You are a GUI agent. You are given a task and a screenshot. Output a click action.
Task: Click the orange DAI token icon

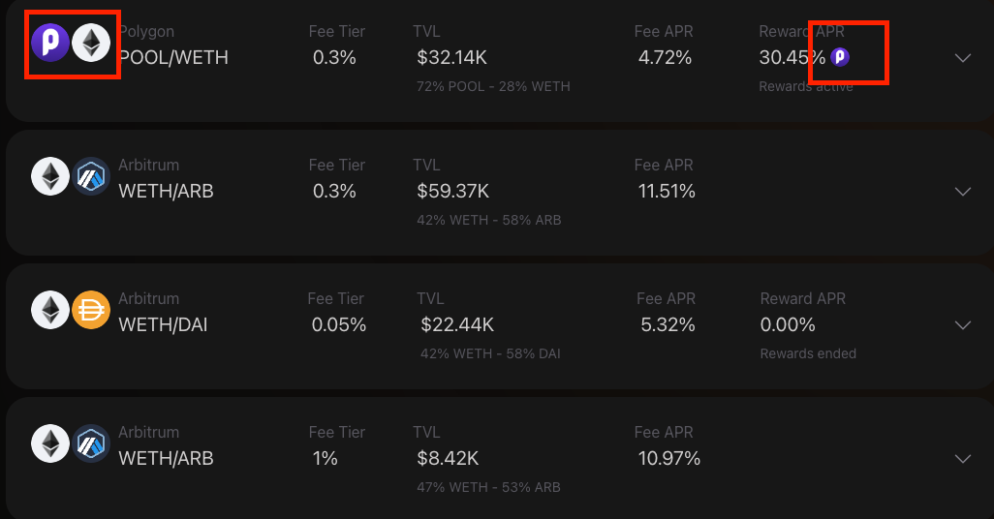pos(92,311)
